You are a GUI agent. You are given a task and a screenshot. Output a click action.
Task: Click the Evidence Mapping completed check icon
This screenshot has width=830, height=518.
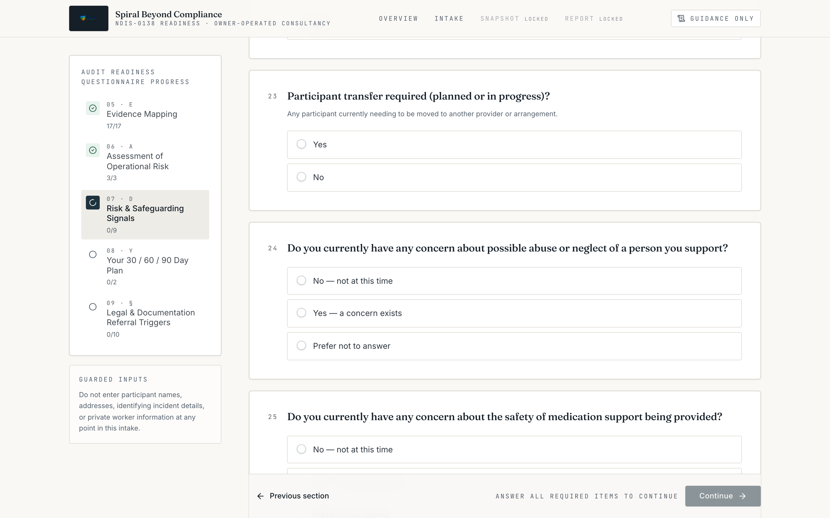93,108
